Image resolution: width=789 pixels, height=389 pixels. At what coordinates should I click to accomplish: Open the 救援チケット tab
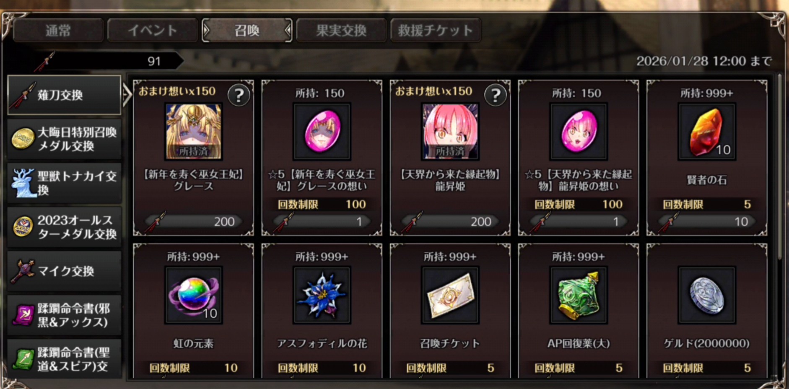(x=436, y=30)
